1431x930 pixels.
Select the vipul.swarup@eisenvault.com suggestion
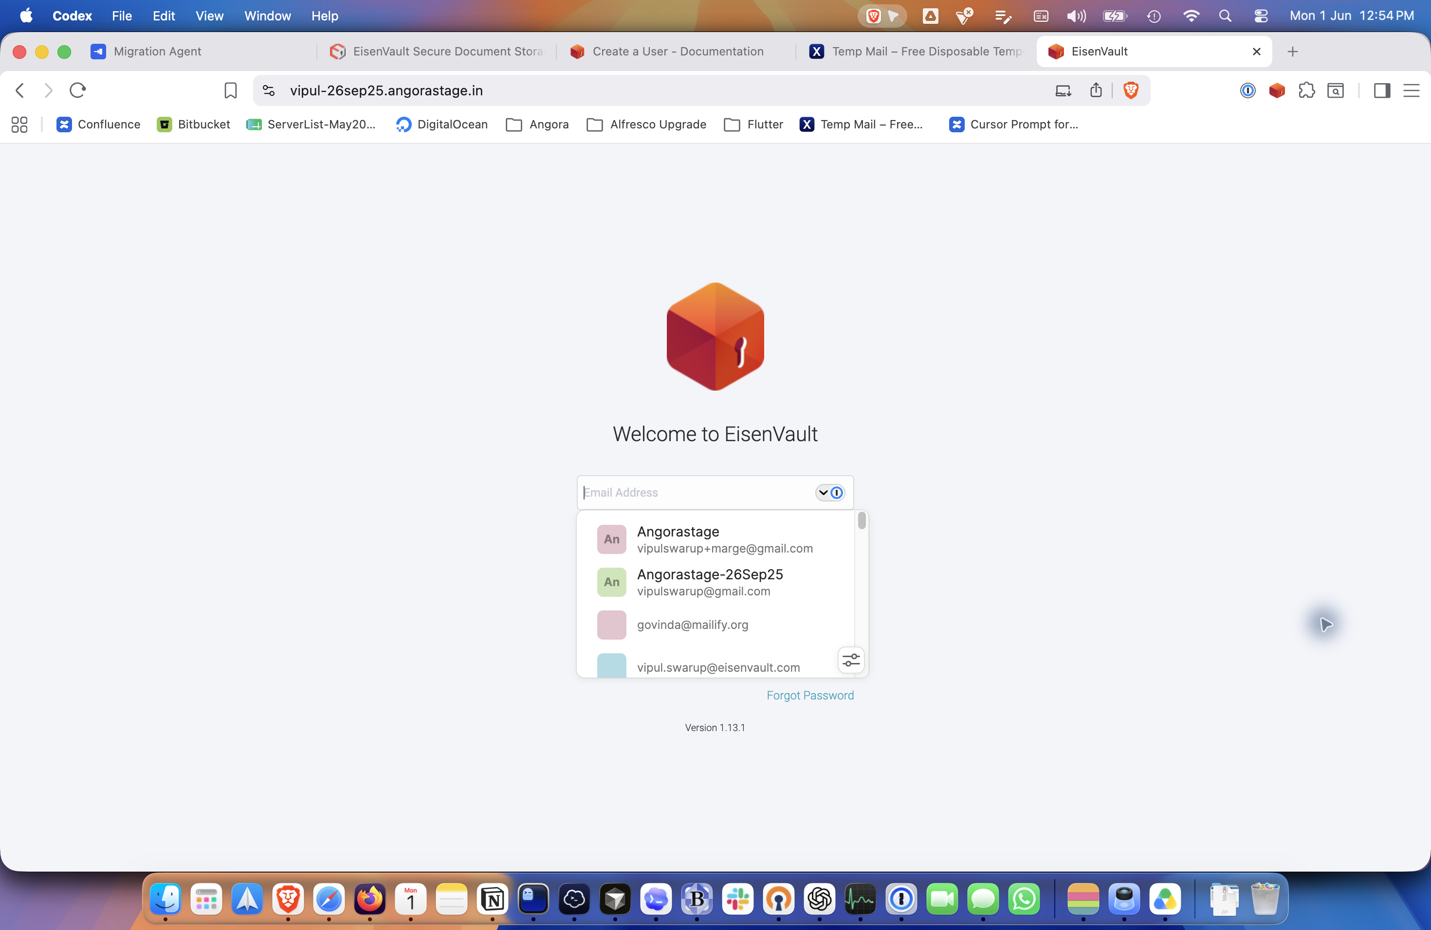point(715,666)
